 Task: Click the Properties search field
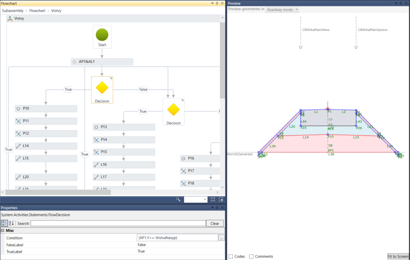pos(118,224)
